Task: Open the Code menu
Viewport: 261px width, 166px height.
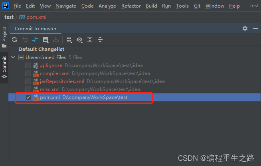Action: click(x=87, y=6)
